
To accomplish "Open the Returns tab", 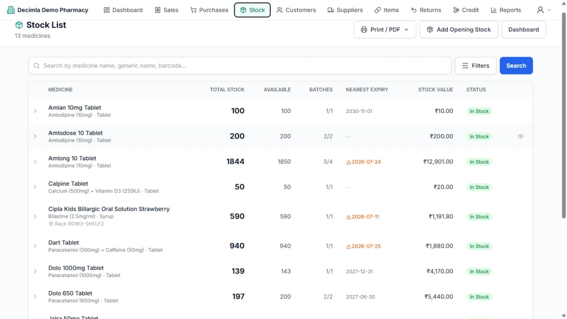I will pos(426,10).
